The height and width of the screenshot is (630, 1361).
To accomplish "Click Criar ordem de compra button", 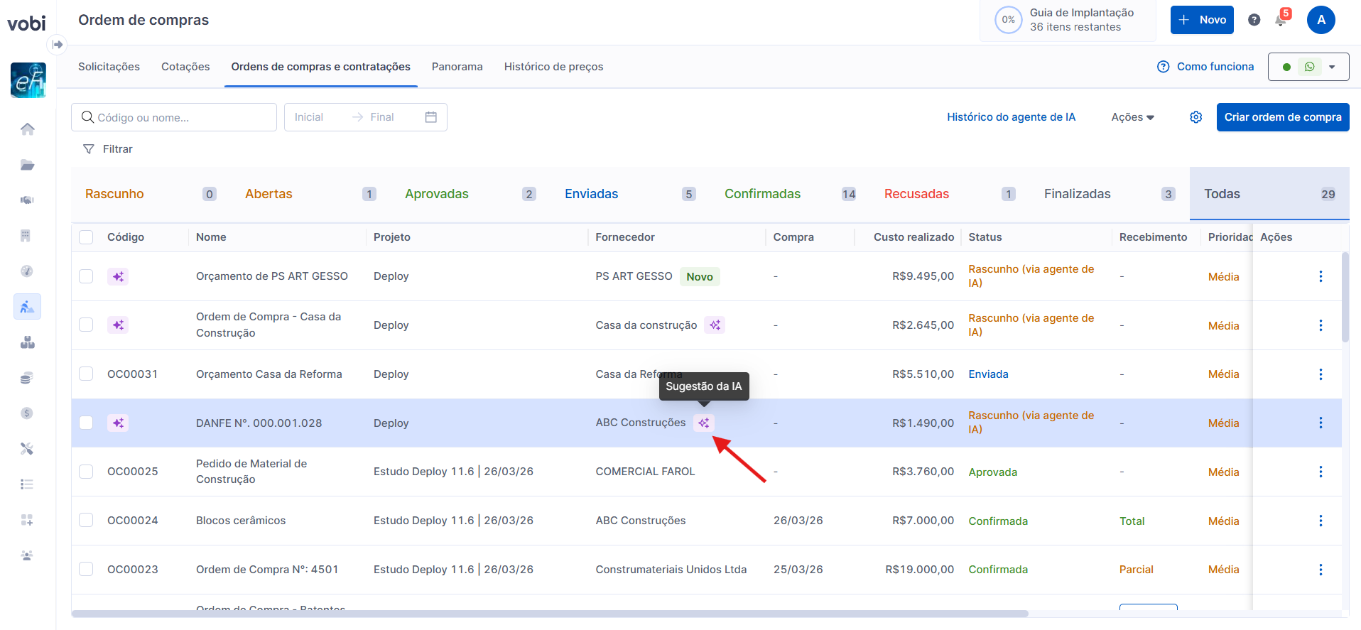I will (x=1282, y=117).
